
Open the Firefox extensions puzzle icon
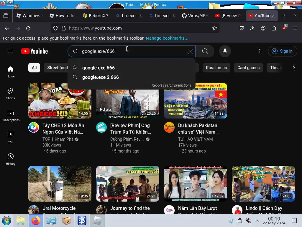[x=274, y=28]
